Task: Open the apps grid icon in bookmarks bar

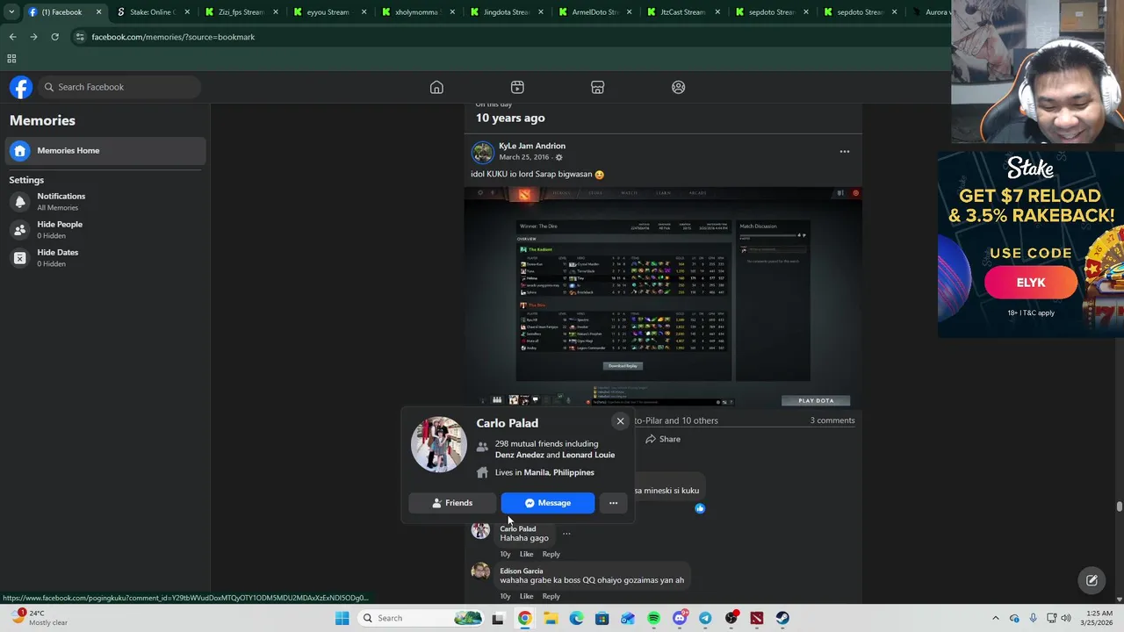Action: [11, 59]
